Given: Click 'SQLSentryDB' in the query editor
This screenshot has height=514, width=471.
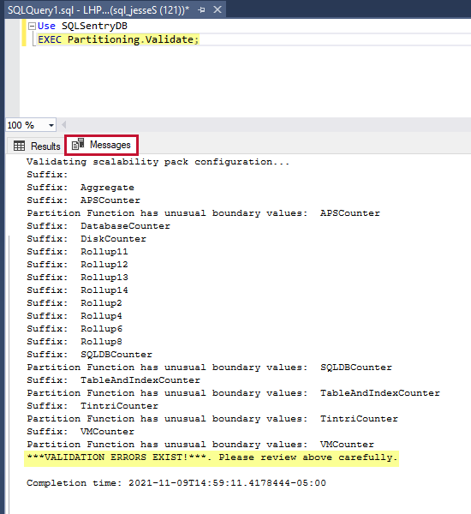Looking at the screenshot, I should [94, 26].
